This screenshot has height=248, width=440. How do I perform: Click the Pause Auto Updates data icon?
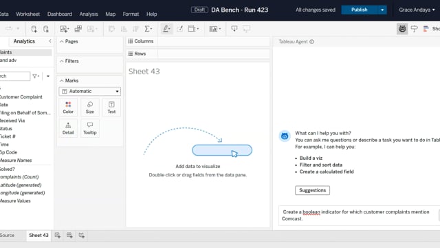[46, 29]
